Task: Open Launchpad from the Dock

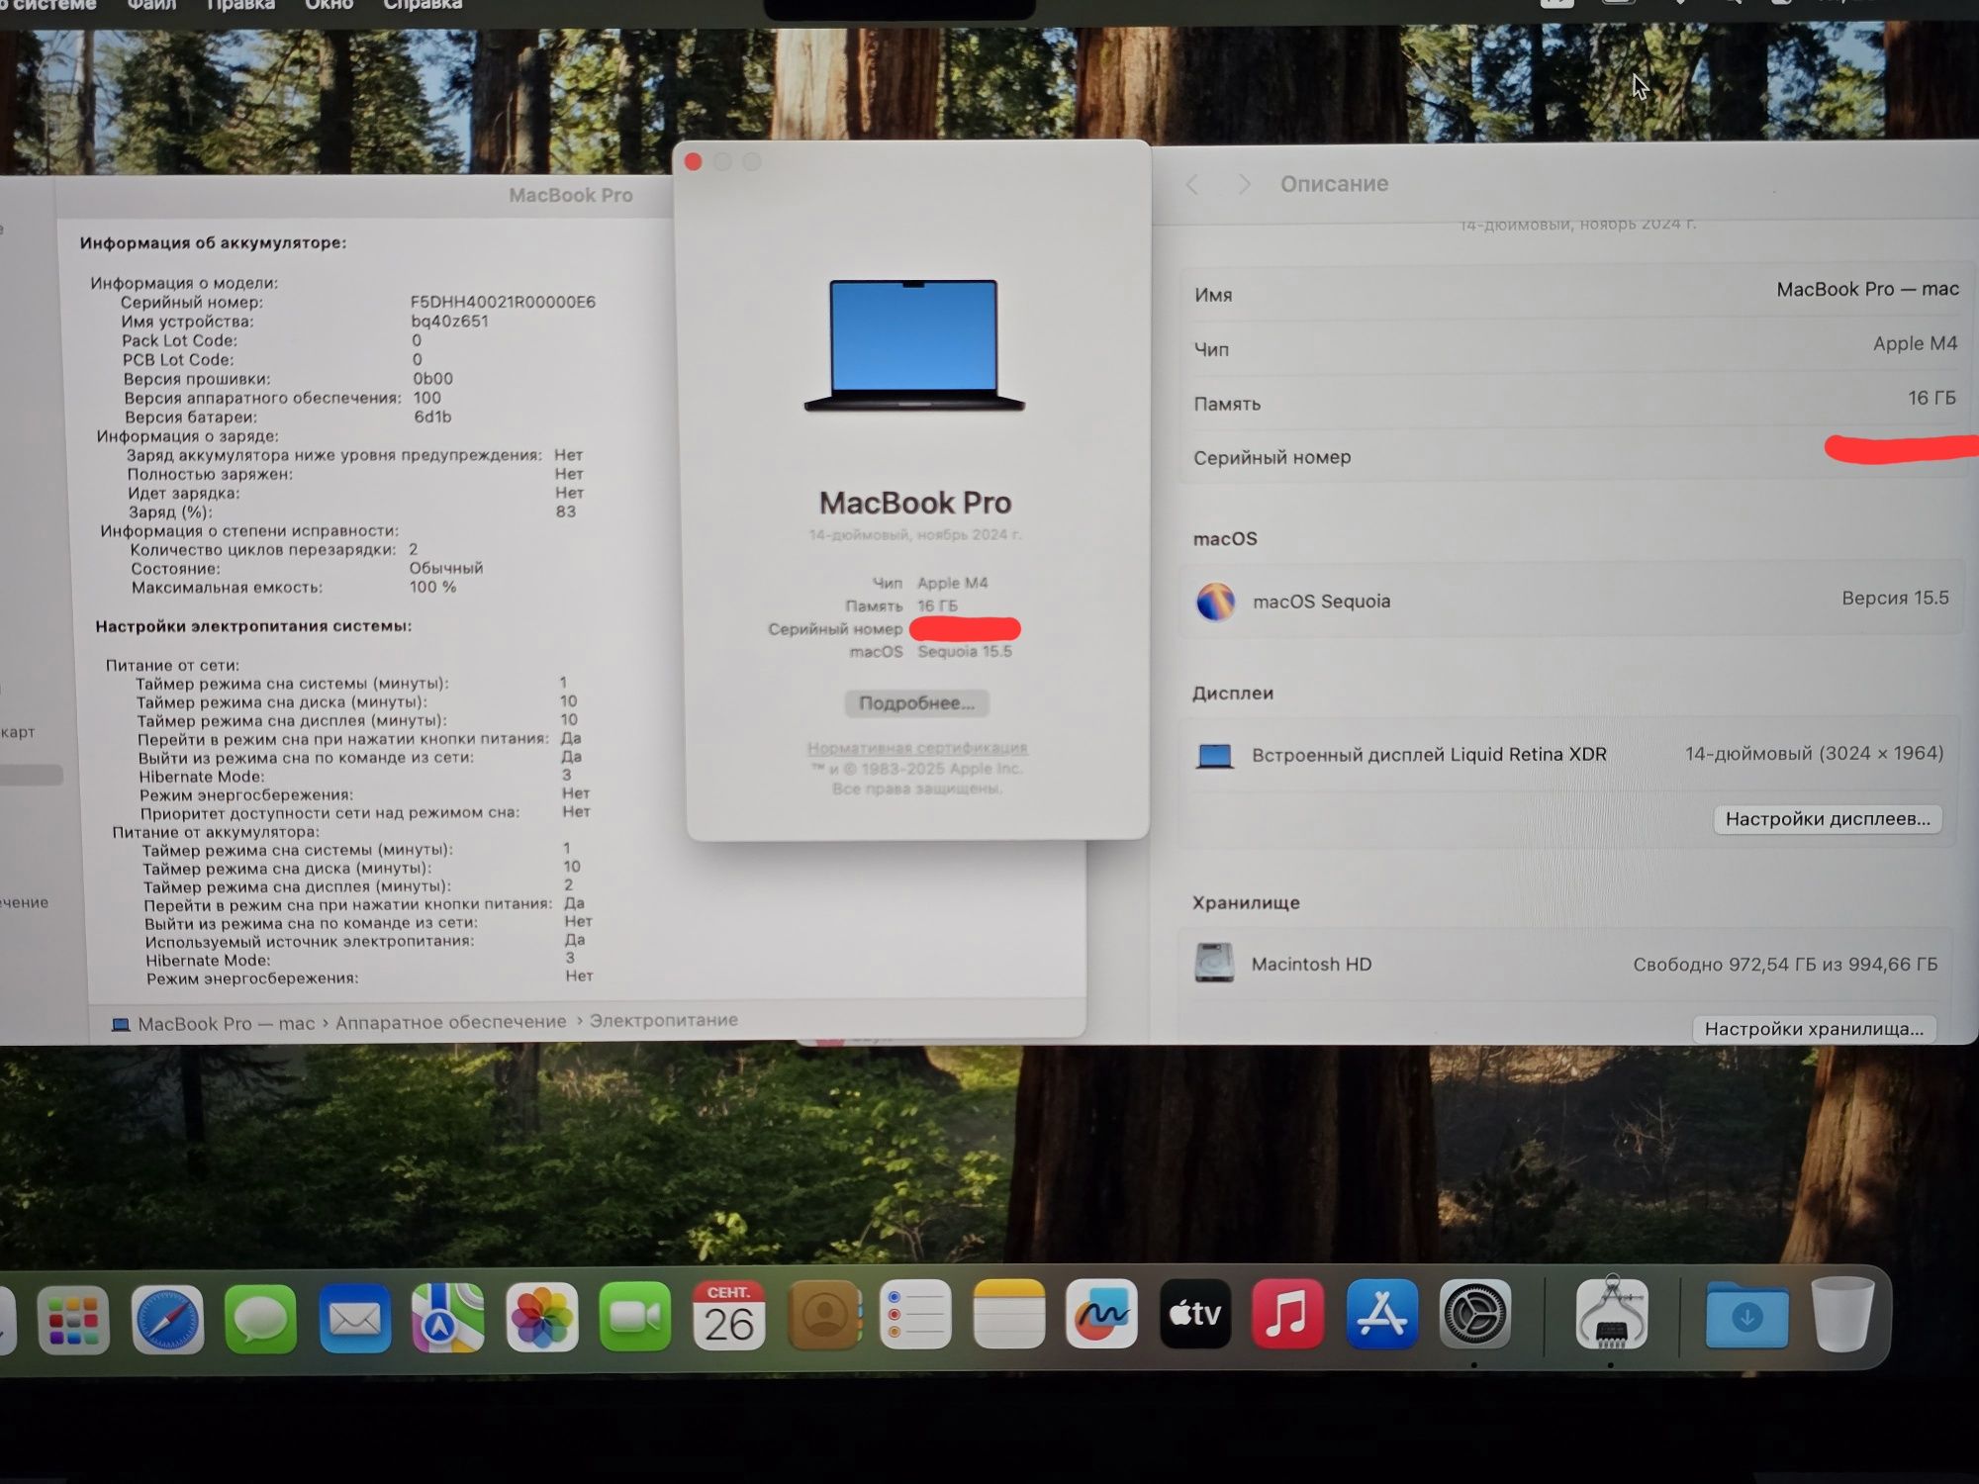Action: (73, 1319)
